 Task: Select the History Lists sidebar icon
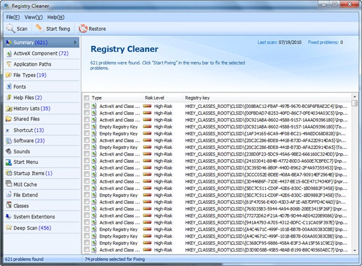8,108
